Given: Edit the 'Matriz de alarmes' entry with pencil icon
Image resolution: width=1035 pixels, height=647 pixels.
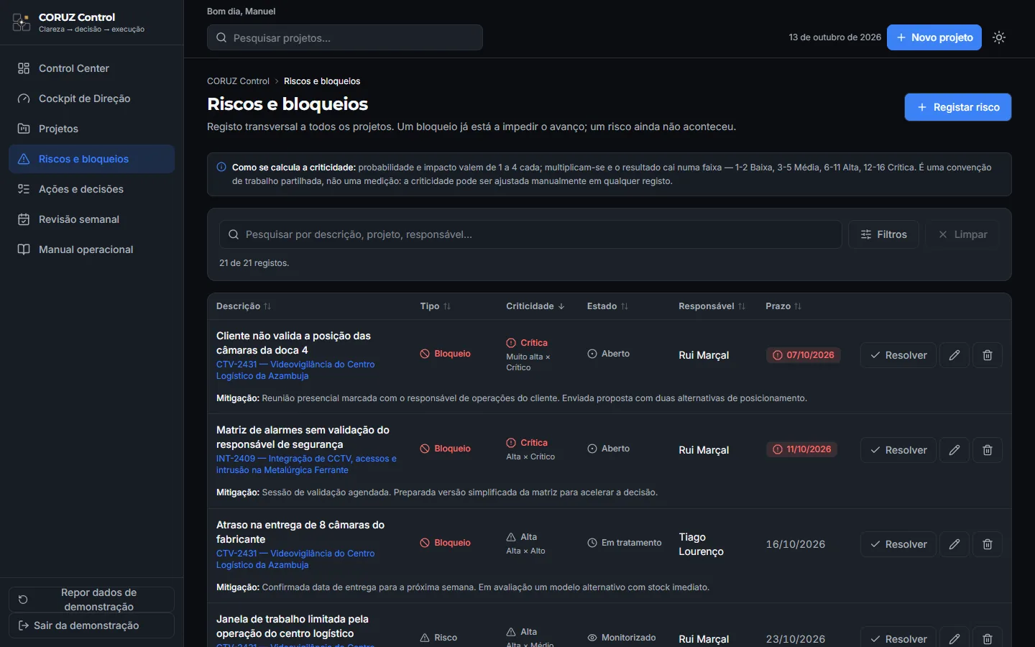Looking at the screenshot, I should (x=954, y=450).
